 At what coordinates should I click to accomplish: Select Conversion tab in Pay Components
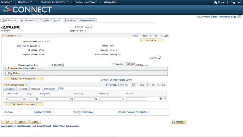click(x=50, y=89)
